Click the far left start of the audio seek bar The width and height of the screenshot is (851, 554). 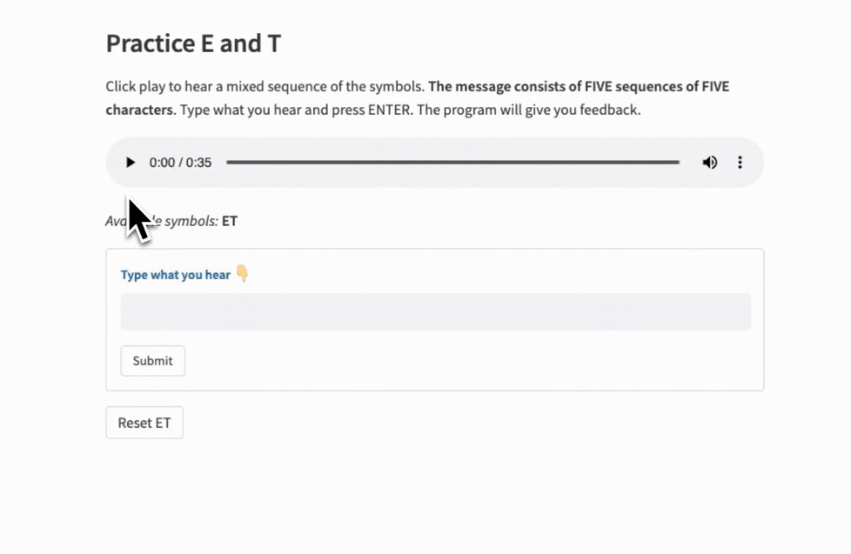(x=229, y=163)
